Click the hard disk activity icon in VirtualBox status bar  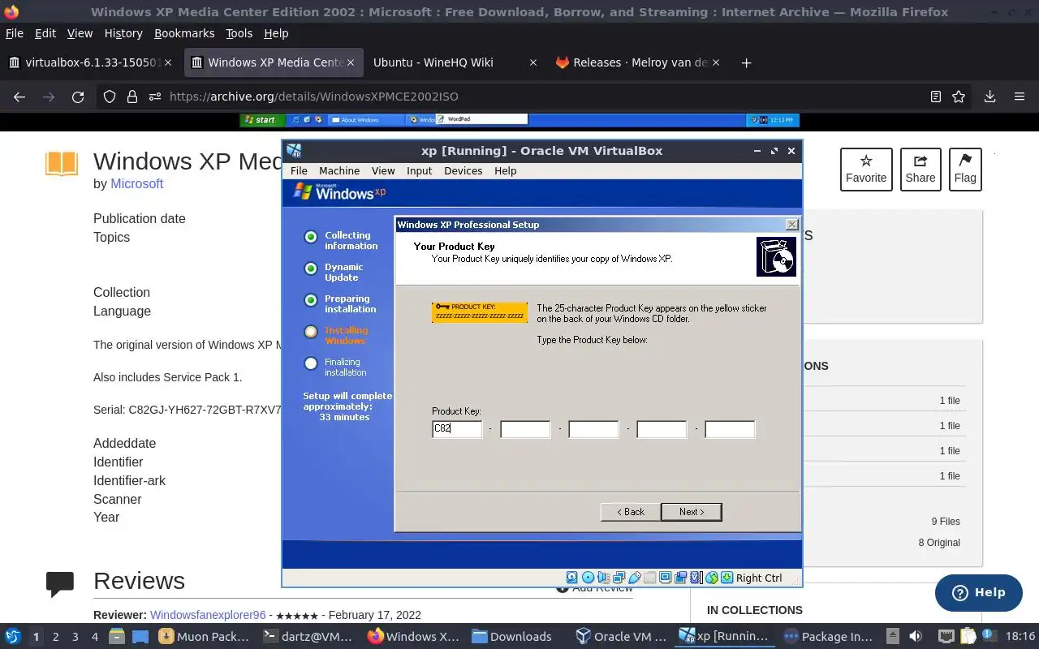572,578
